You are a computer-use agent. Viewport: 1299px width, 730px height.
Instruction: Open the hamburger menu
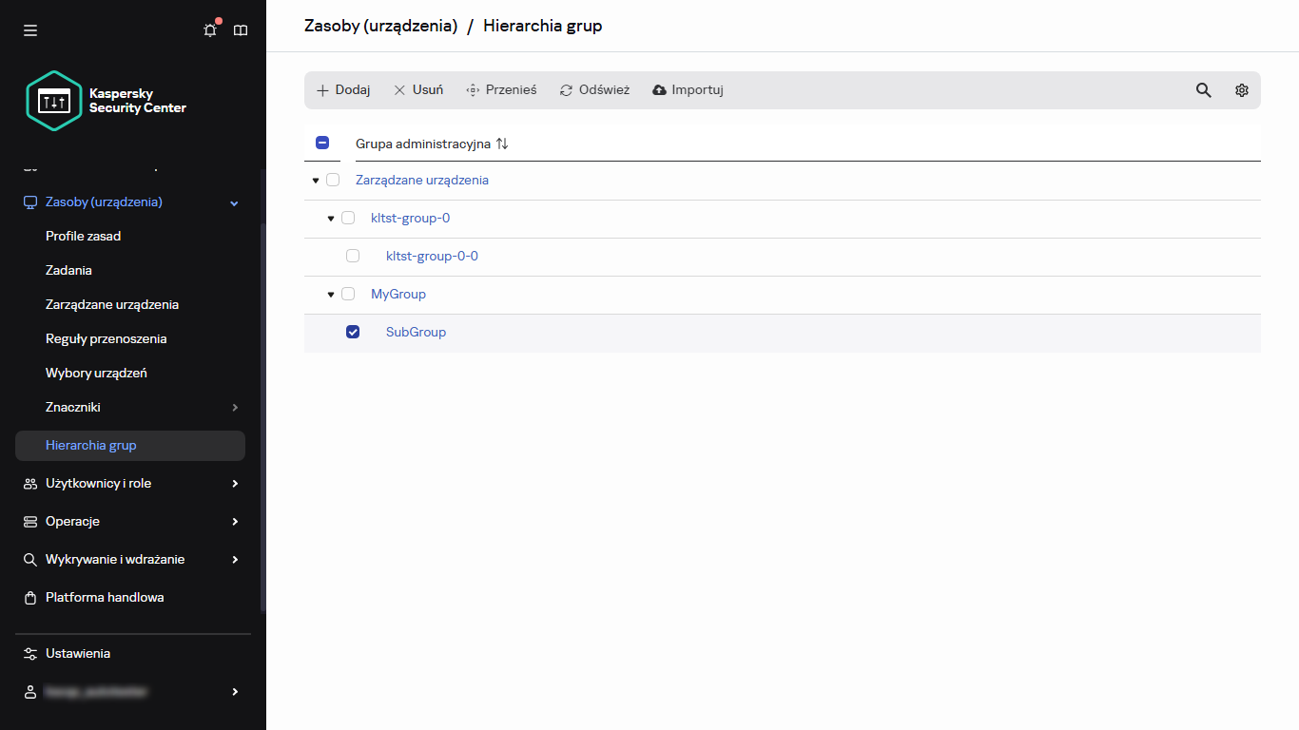(29, 29)
